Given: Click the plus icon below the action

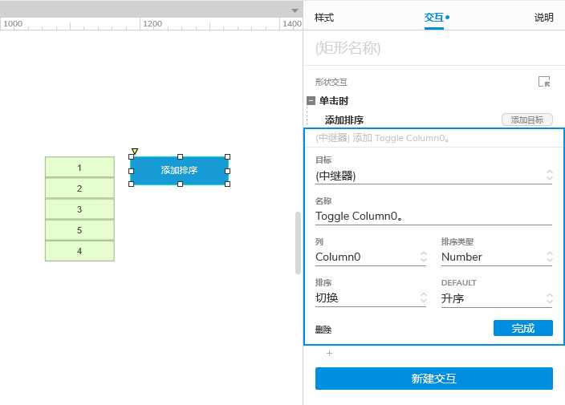Looking at the screenshot, I should pyautogui.click(x=329, y=353).
